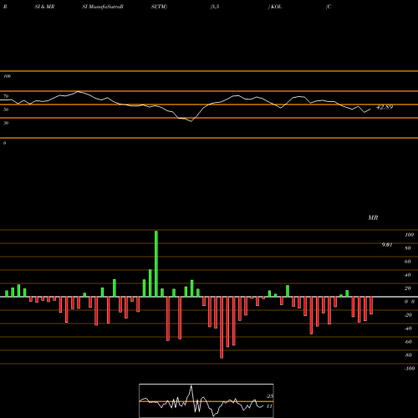Viewport: 418px width, 418px height.
Task: Click the MR label above the histogram
Action: point(373,217)
